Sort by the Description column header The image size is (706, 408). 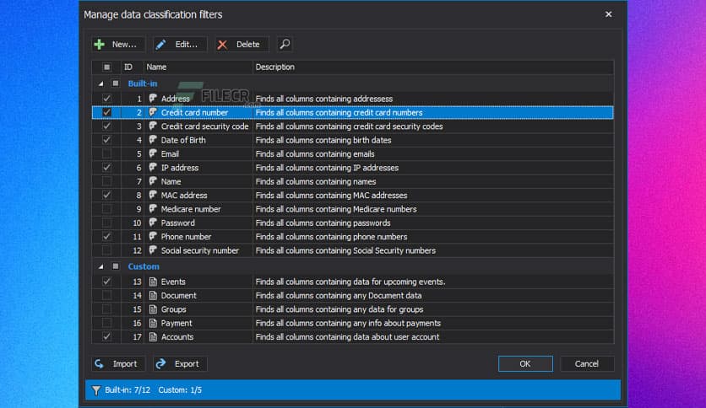[x=432, y=67]
